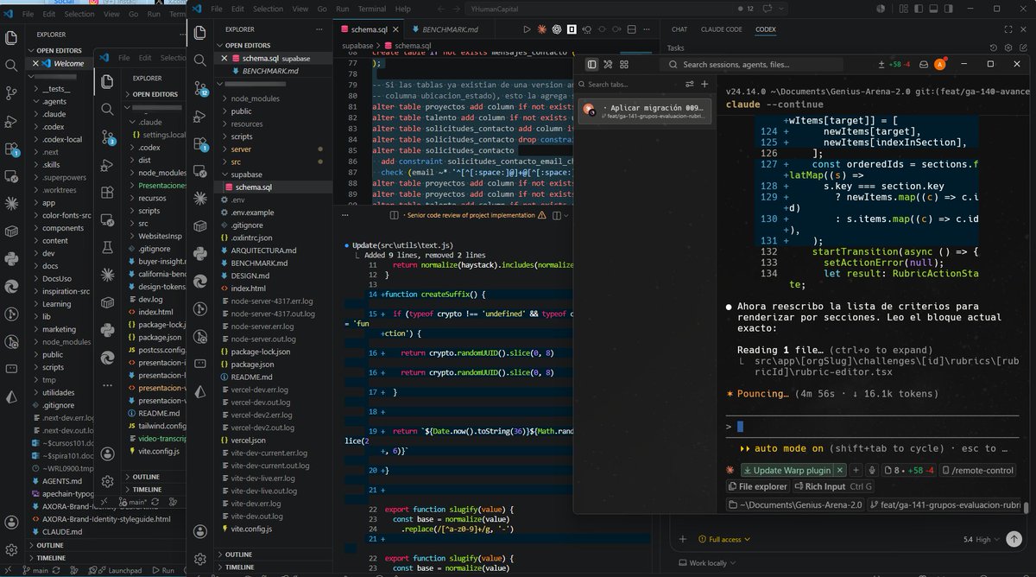1036x577 pixels.
Task: Open Source Control with 12 badge
Action: pos(199,90)
